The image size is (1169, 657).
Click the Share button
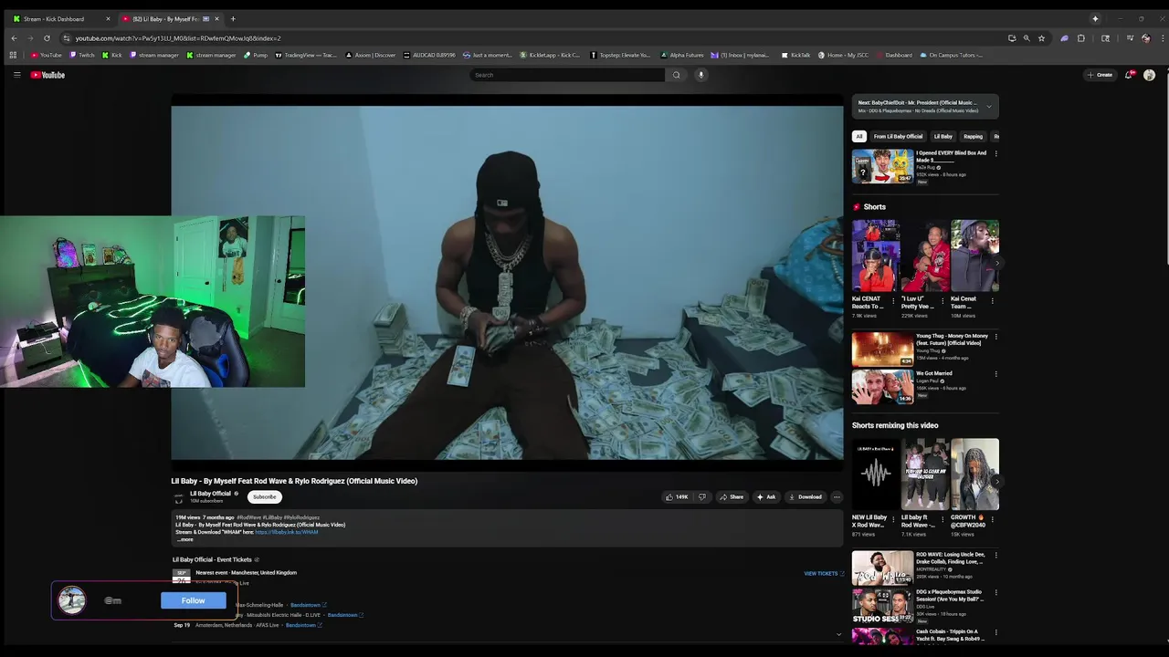[x=731, y=497]
